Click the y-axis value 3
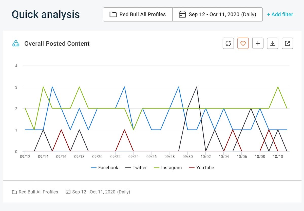Screen dimensions: 304x211 [x=16, y=87]
